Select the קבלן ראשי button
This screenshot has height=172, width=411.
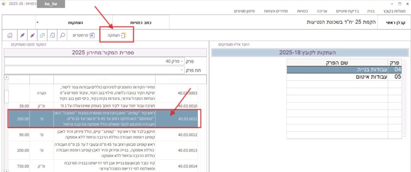click(396, 23)
